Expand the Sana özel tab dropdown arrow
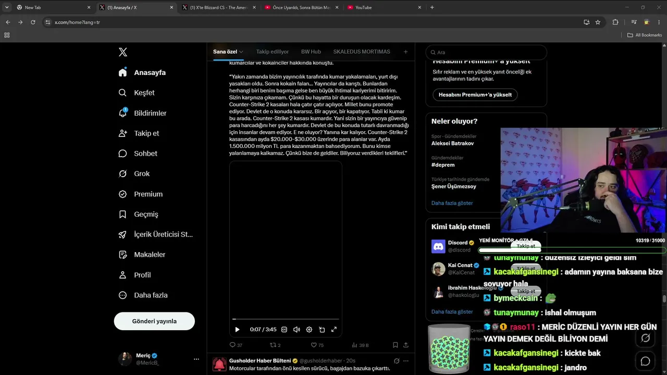 tap(241, 52)
